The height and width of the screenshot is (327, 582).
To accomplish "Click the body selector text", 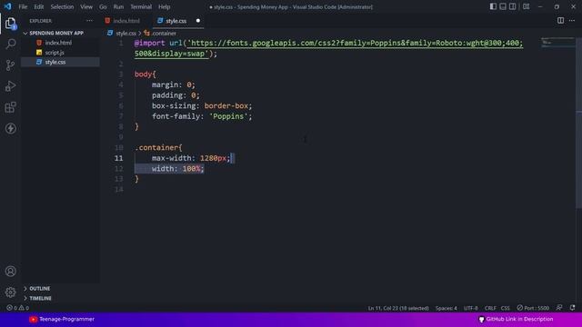I will coord(143,74).
